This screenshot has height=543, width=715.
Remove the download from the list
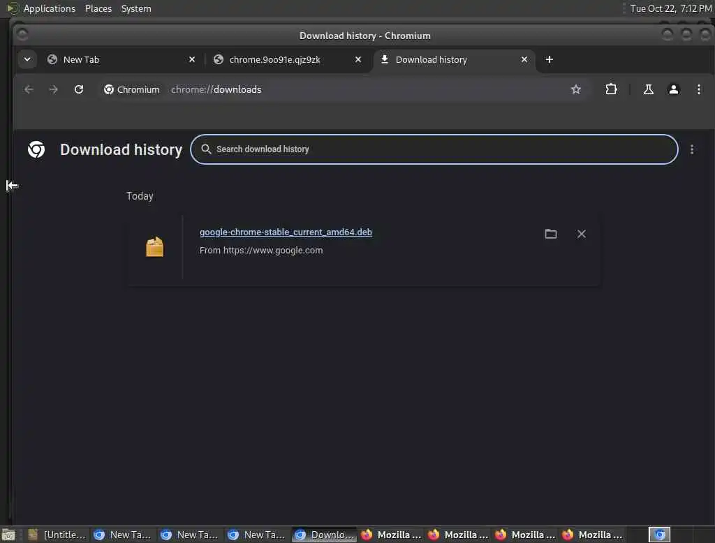(x=582, y=234)
